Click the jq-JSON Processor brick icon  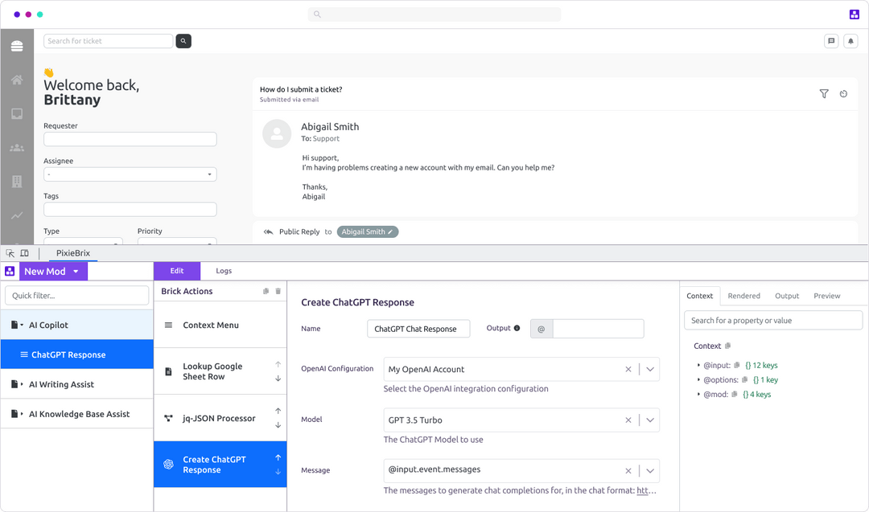[x=169, y=418]
